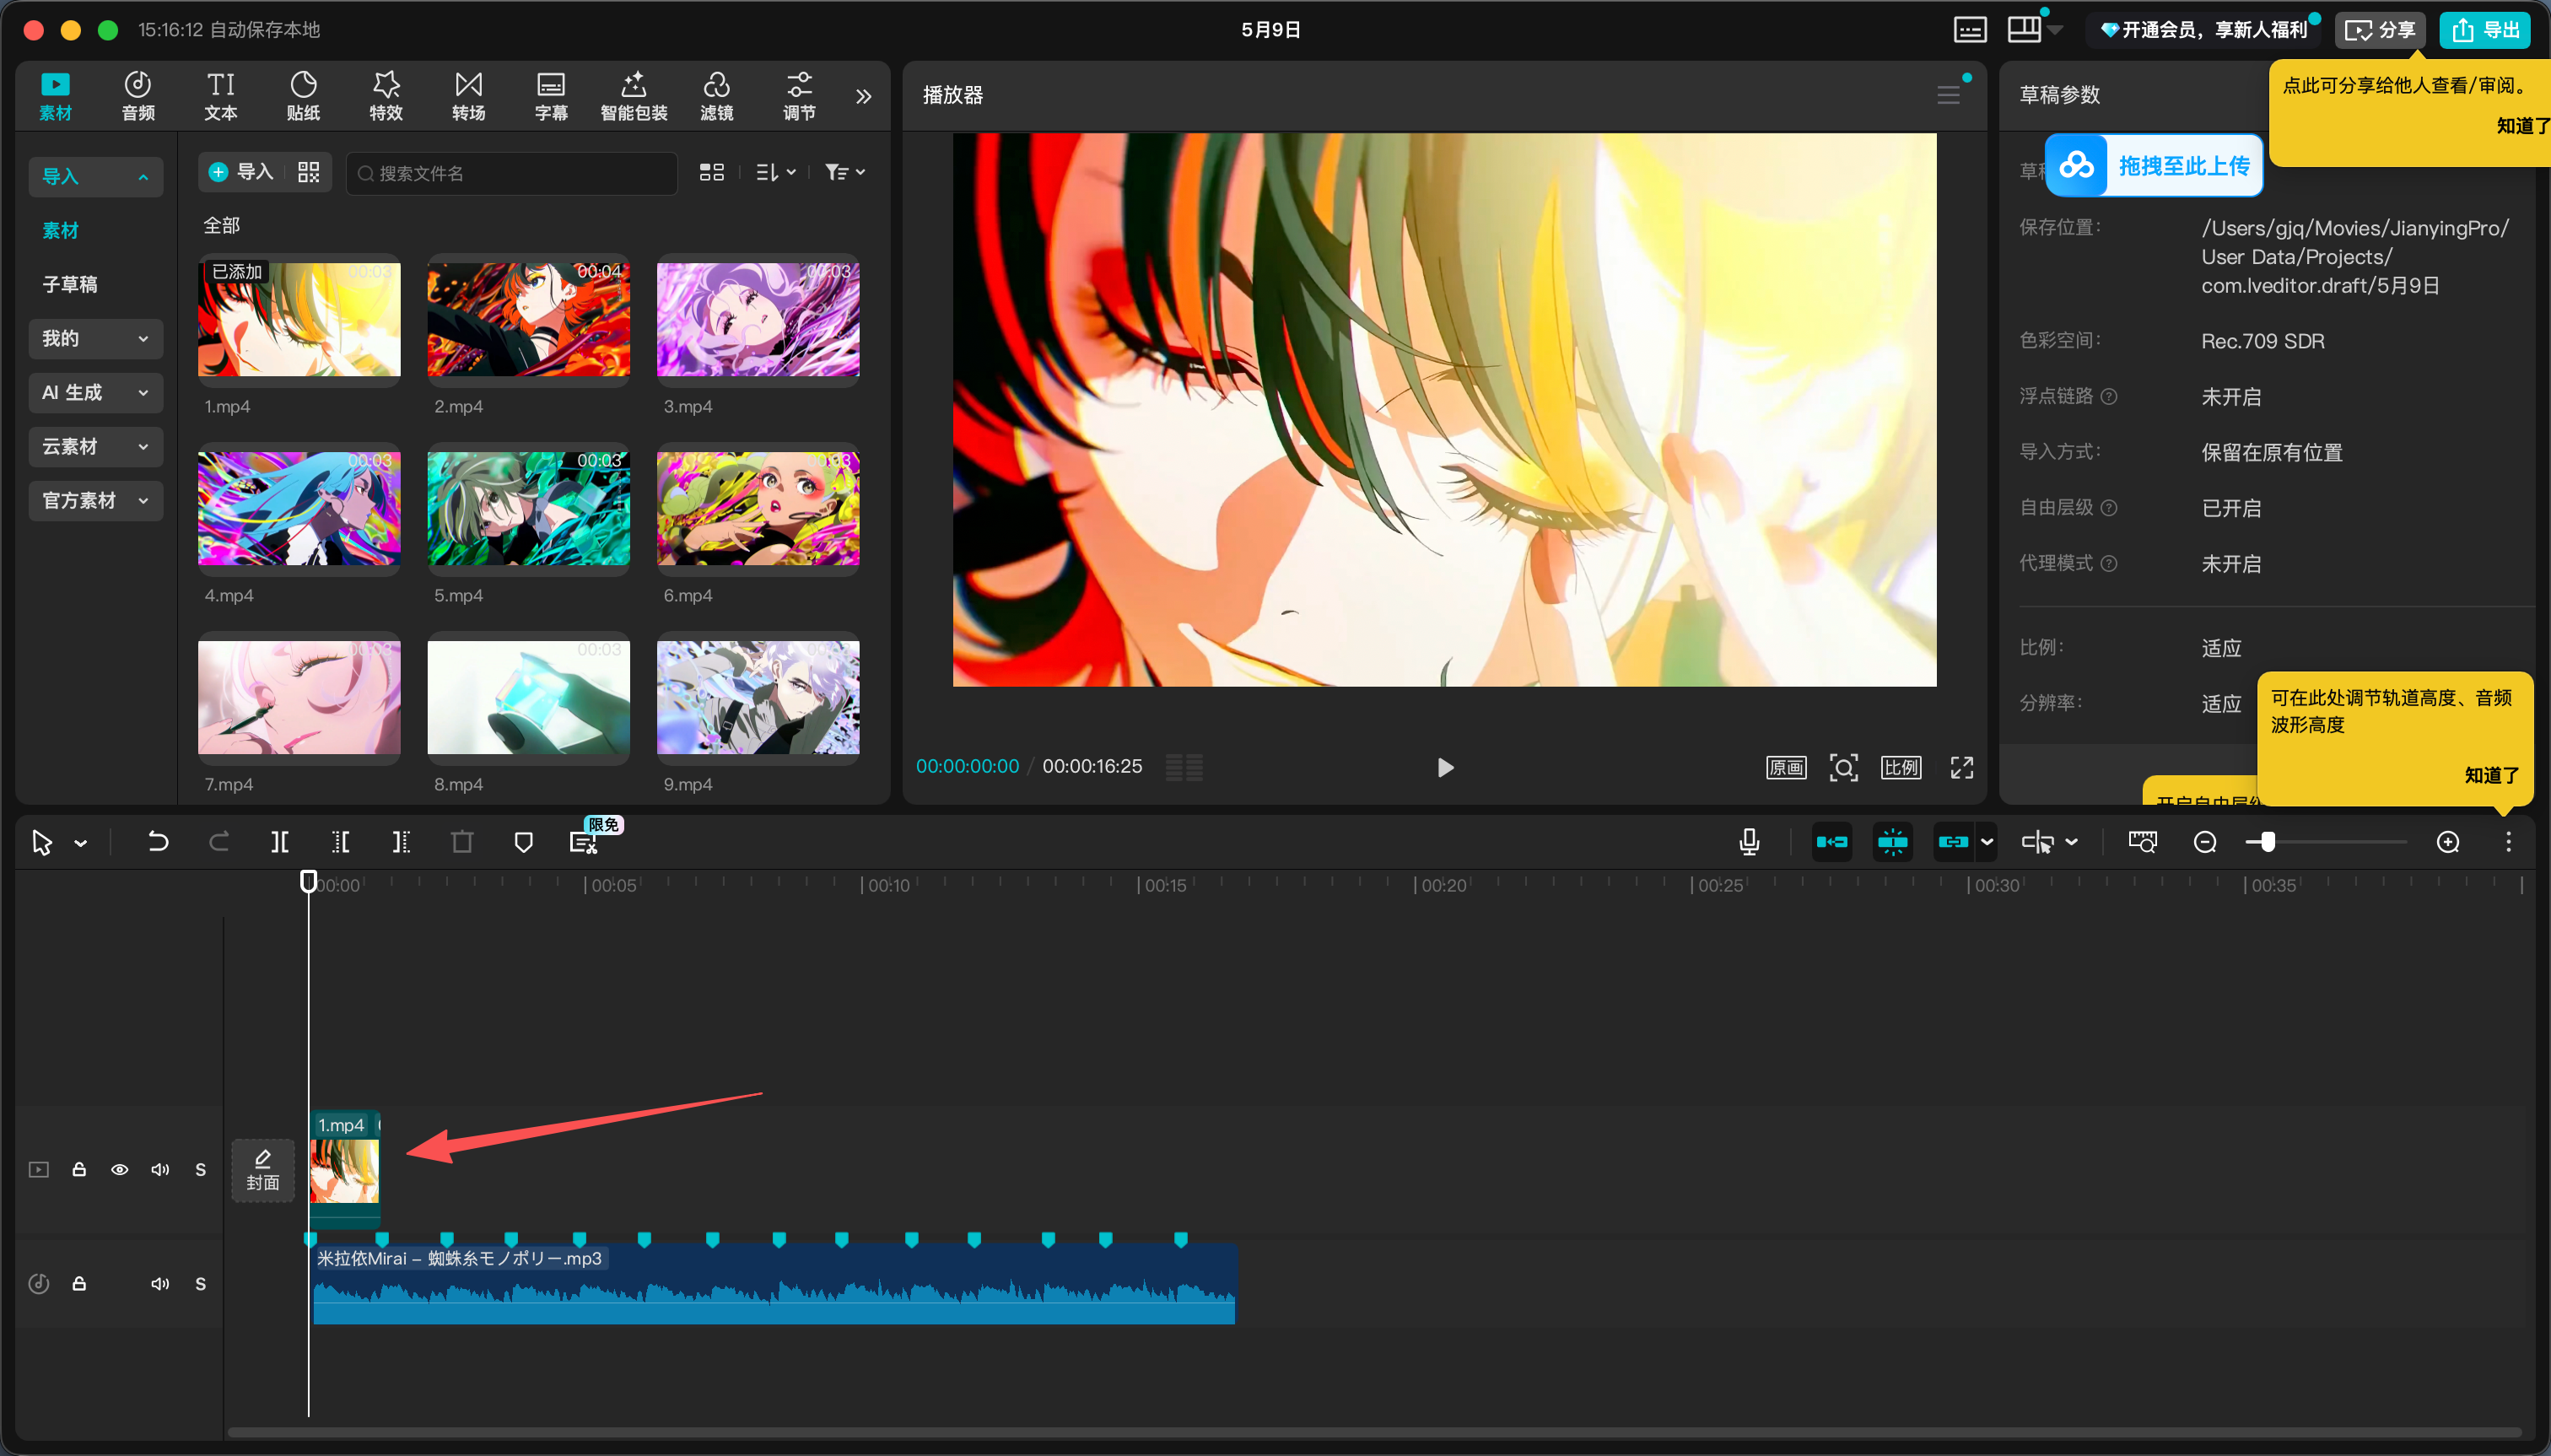Toggle clip linkage button
Viewport: 2551px width, 1456px height.
click(x=1953, y=842)
